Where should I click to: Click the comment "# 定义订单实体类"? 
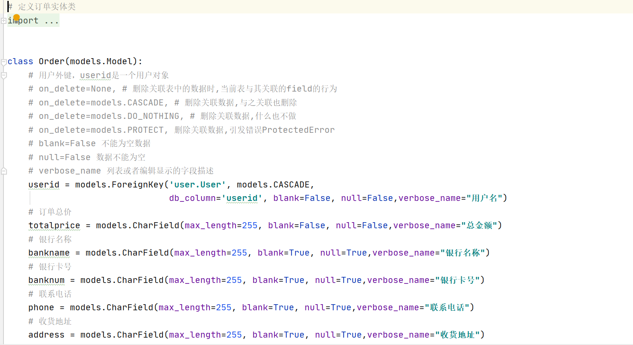point(42,7)
